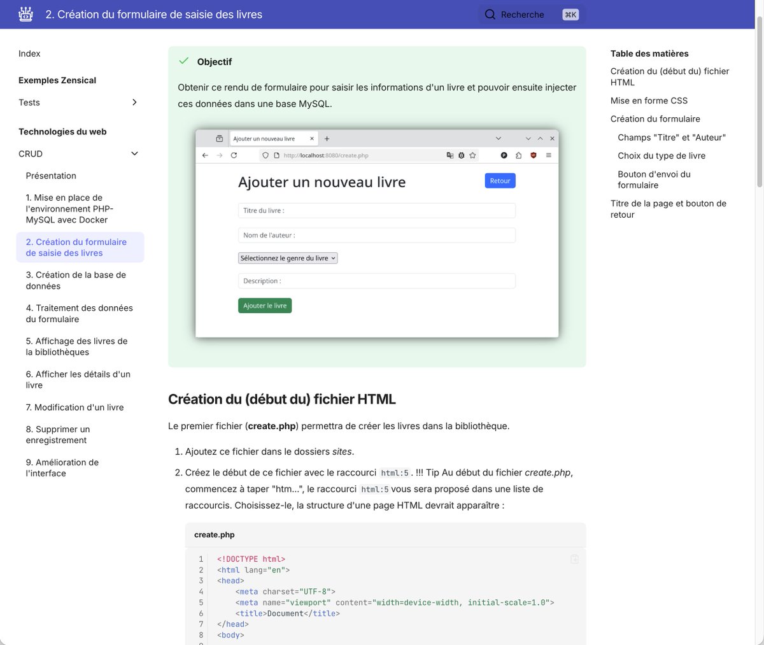Open '1. Mise en place de l'environnement' page
Image resolution: width=764 pixels, height=645 pixels.
(x=69, y=209)
